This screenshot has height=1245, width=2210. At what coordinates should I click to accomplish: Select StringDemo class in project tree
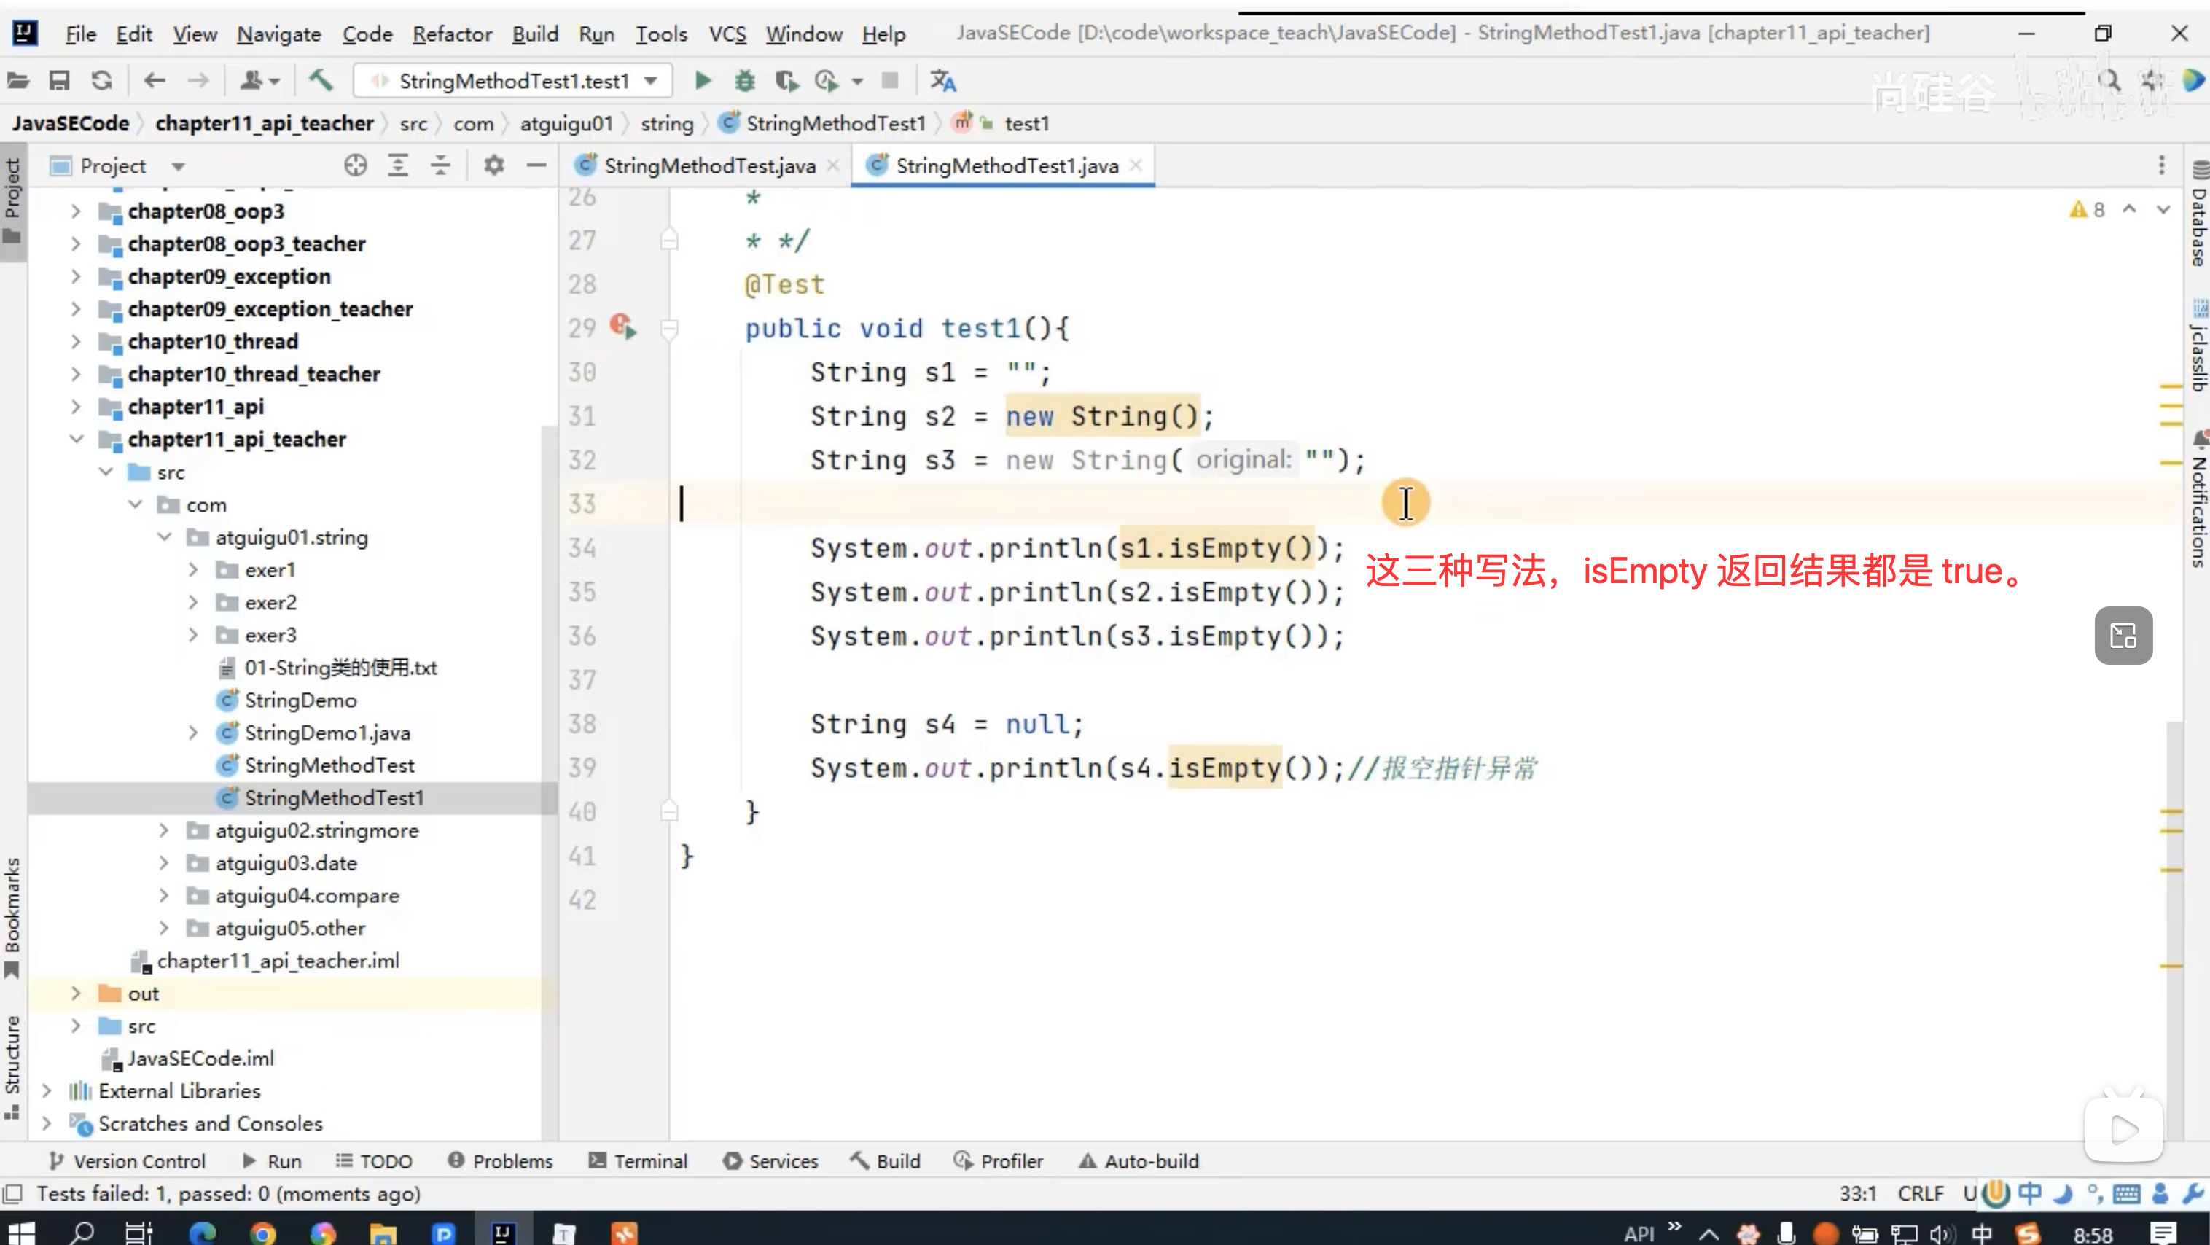(300, 700)
